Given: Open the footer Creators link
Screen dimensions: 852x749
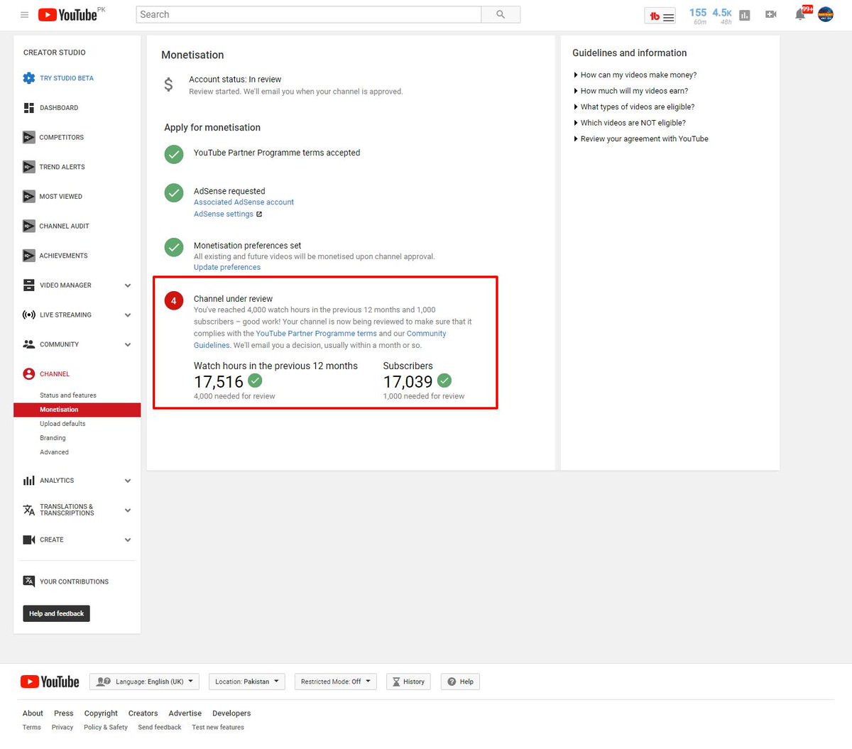Looking at the screenshot, I should tap(143, 714).
